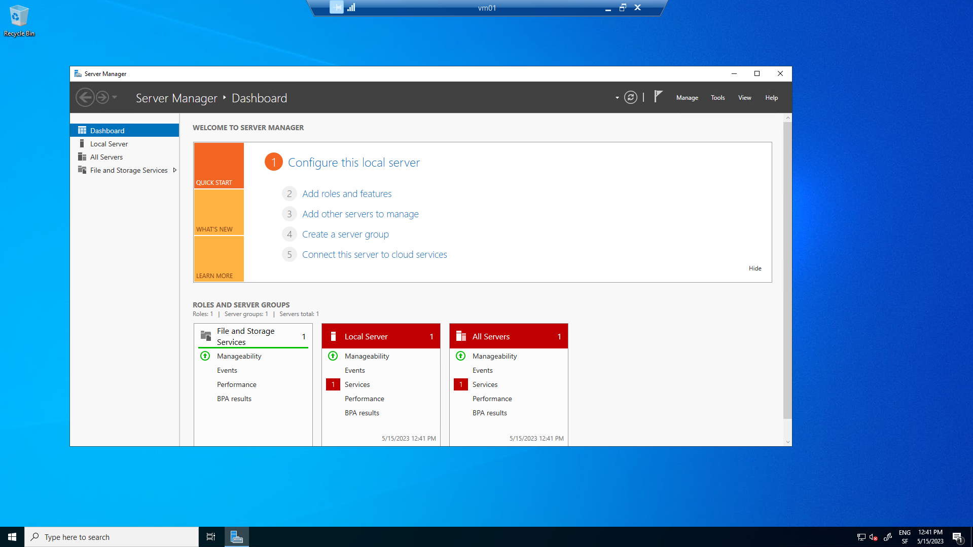Click the Dashboard icon in sidebar
This screenshot has height=547, width=973.
82,130
